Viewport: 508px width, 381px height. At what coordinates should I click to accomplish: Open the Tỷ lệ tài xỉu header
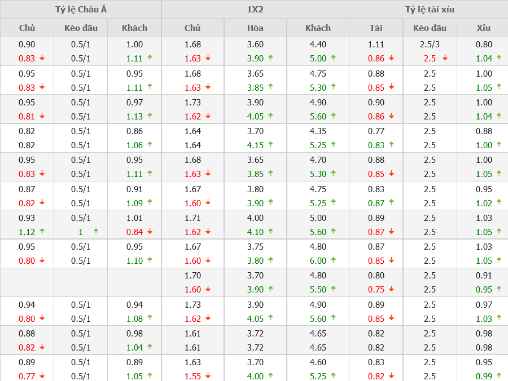tap(429, 10)
